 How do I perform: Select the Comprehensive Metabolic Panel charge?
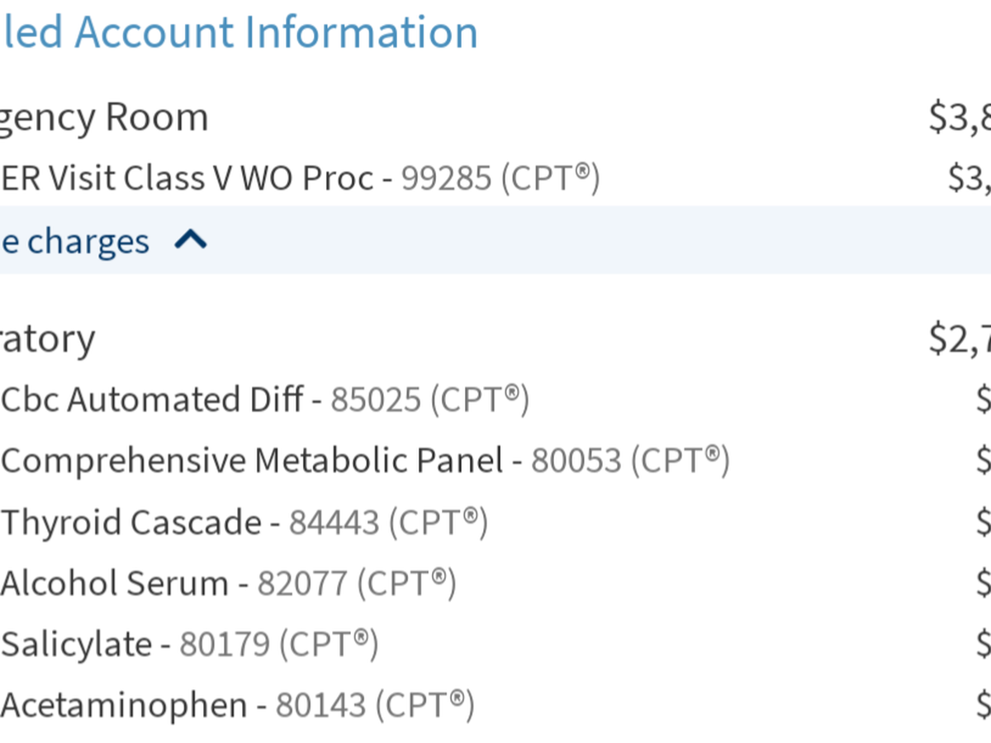coord(252,461)
